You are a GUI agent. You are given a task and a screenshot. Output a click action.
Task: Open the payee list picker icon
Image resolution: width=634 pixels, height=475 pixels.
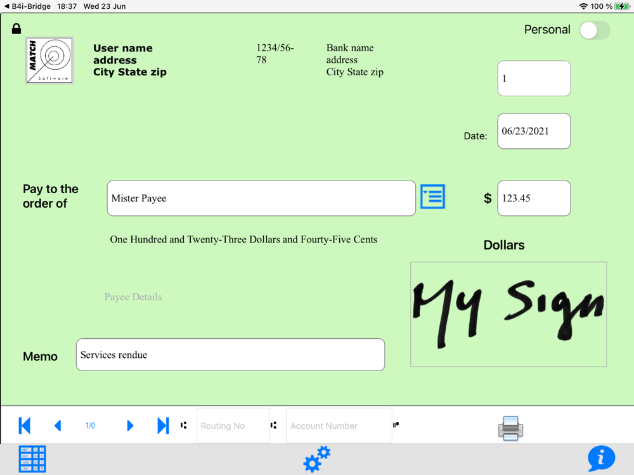[432, 197]
